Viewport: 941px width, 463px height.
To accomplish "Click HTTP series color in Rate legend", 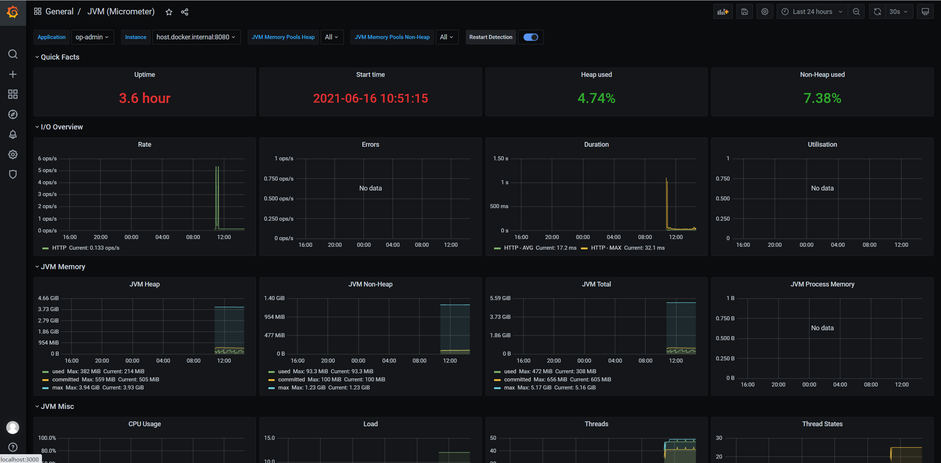I will (46, 248).
